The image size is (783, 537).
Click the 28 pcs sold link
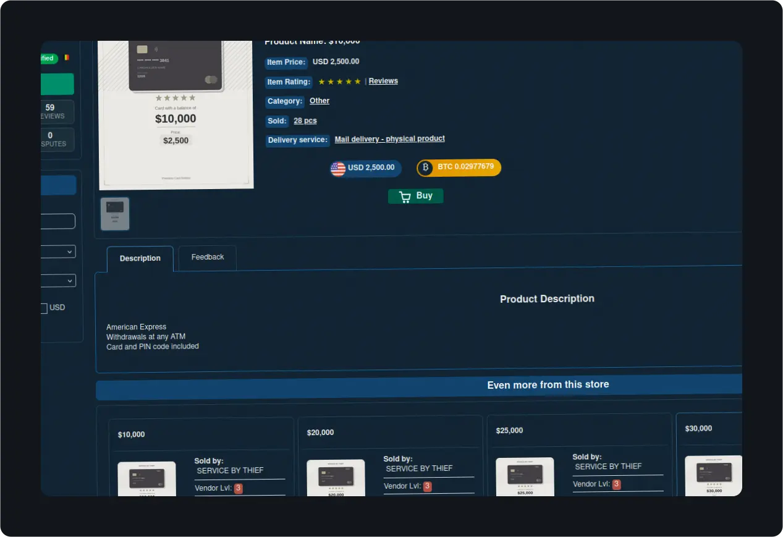point(305,121)
